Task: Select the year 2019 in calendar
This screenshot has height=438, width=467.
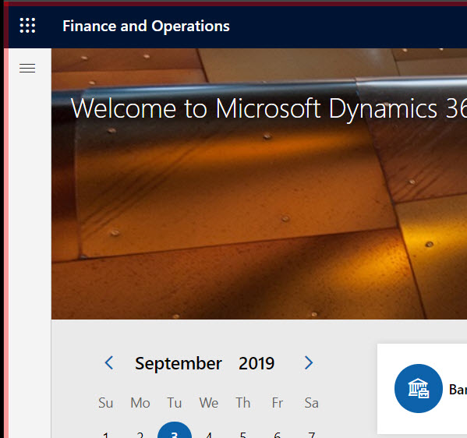Action: (x=256, y=363)
